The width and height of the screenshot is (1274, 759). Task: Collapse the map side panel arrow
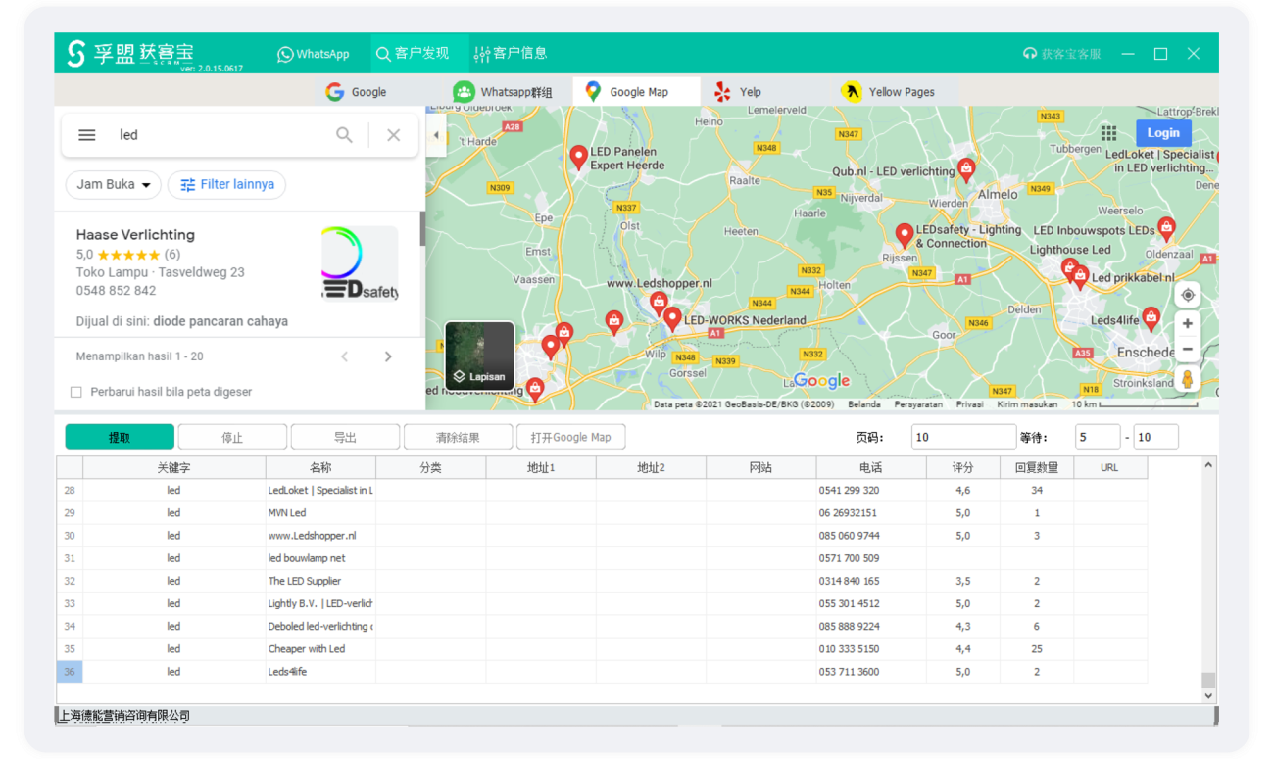436,136
